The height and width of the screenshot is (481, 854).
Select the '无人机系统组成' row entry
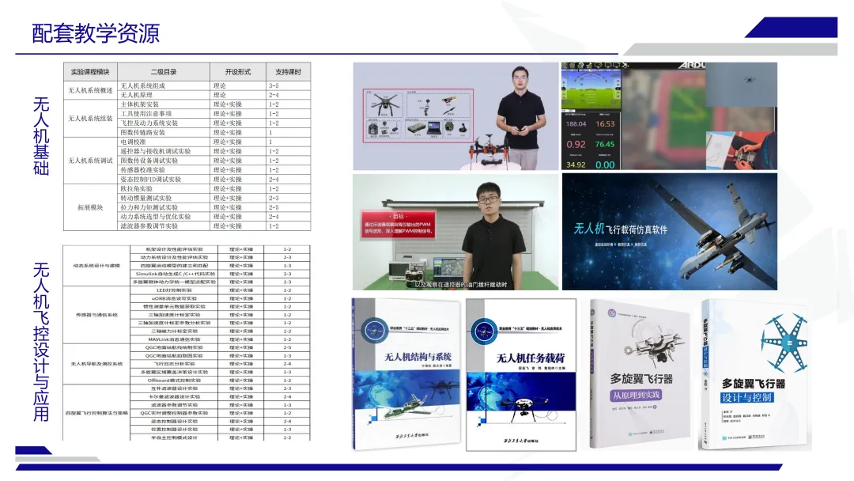pyautogui.click(x=142, y=85)
